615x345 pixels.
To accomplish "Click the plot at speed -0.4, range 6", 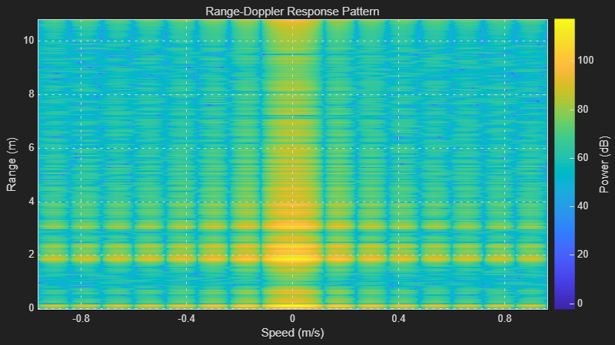I will pyautogui.click(x=186, y=148).
